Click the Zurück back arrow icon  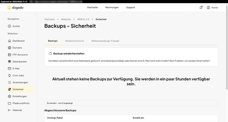pyautogui.click(x=9, y=26)
